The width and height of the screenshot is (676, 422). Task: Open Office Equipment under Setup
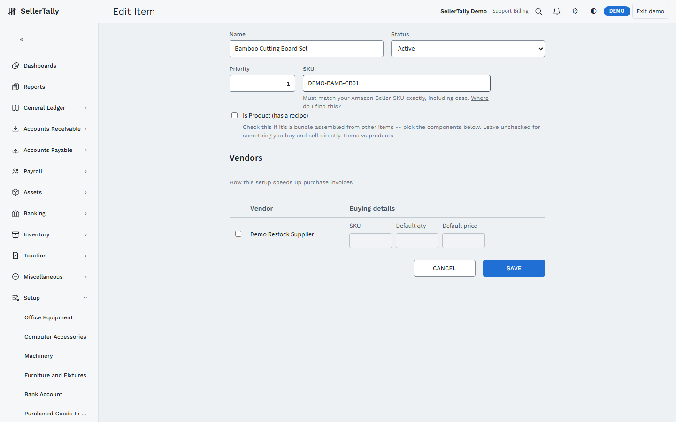coord(49,317)
